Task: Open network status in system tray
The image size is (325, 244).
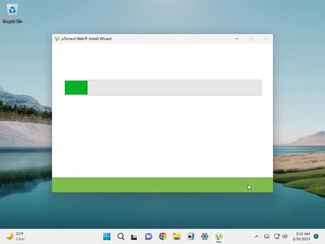Action: point(277,236)
